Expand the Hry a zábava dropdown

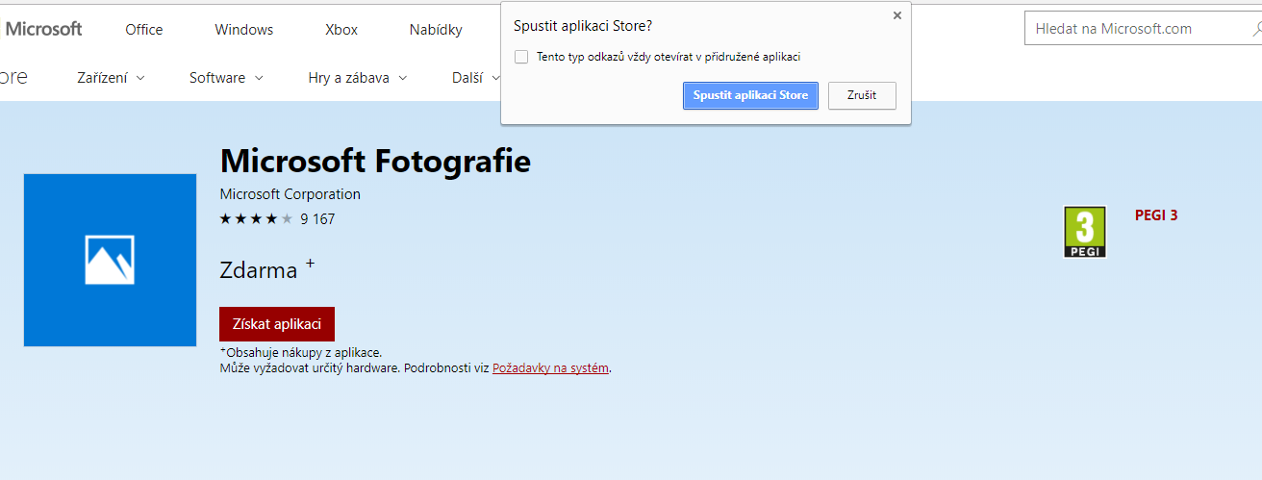358,78
